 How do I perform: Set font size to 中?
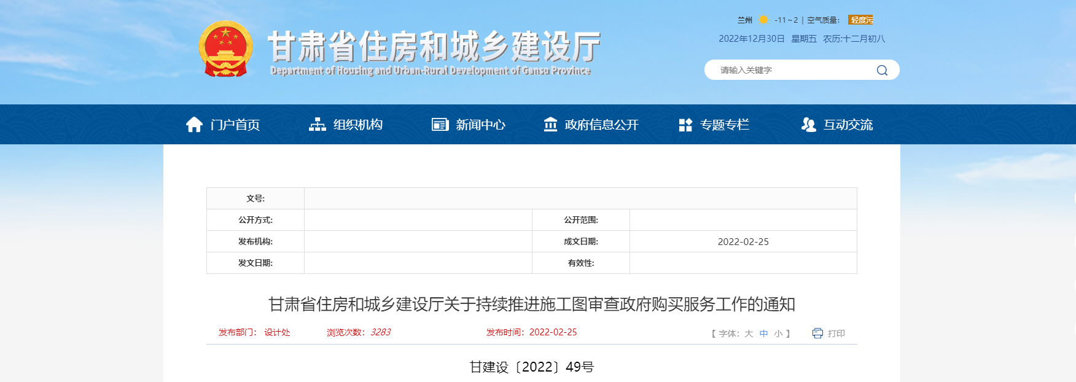763,333
